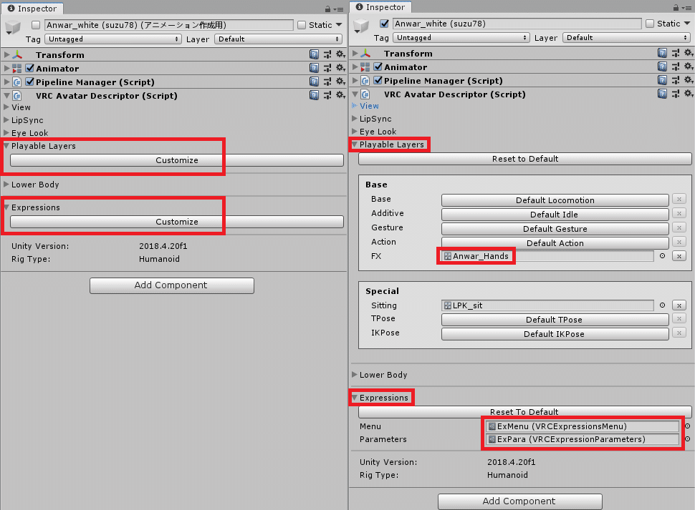This screenshot has height=510, width=695.
Task: Open object picker for ExMenu field
Action: (687, 426)
